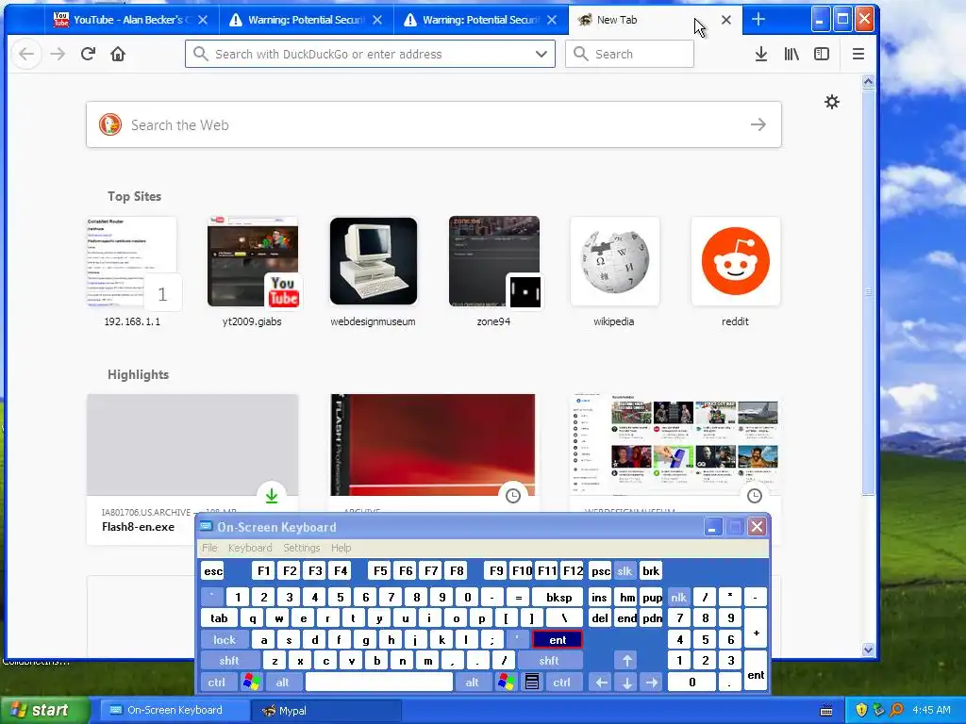The width and height of the screenshot is (966, 724).
Task: Go forward one page in browser
Action: click(58, 54)
